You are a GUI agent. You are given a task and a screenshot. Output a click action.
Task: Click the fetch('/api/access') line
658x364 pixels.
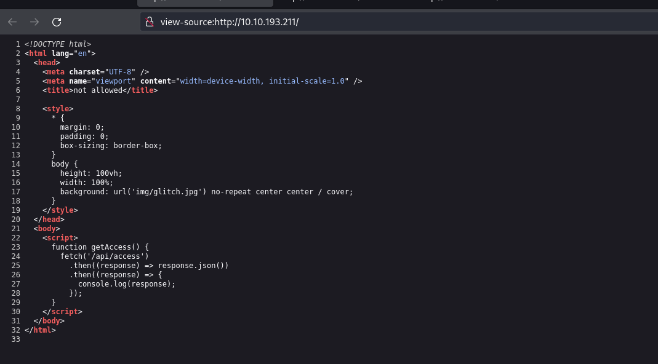[x=105, y=256]
